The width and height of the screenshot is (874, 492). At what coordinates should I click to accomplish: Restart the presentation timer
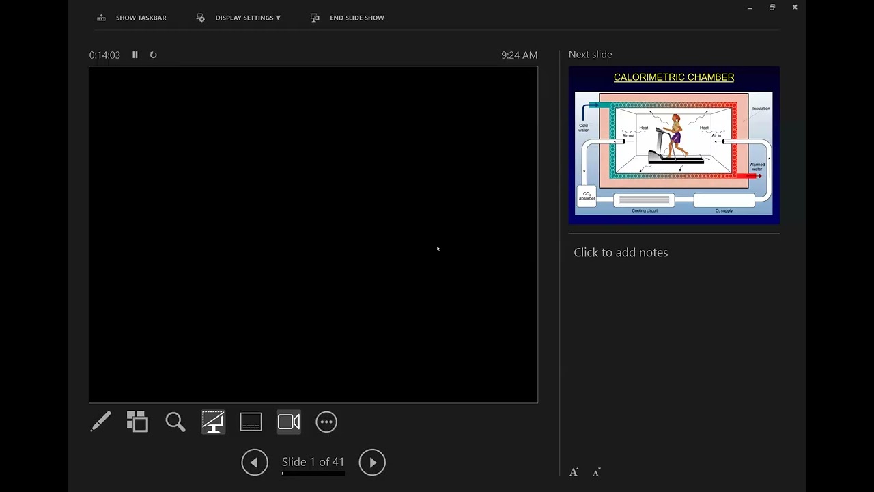pyautogui.click(x=153, y=55)
